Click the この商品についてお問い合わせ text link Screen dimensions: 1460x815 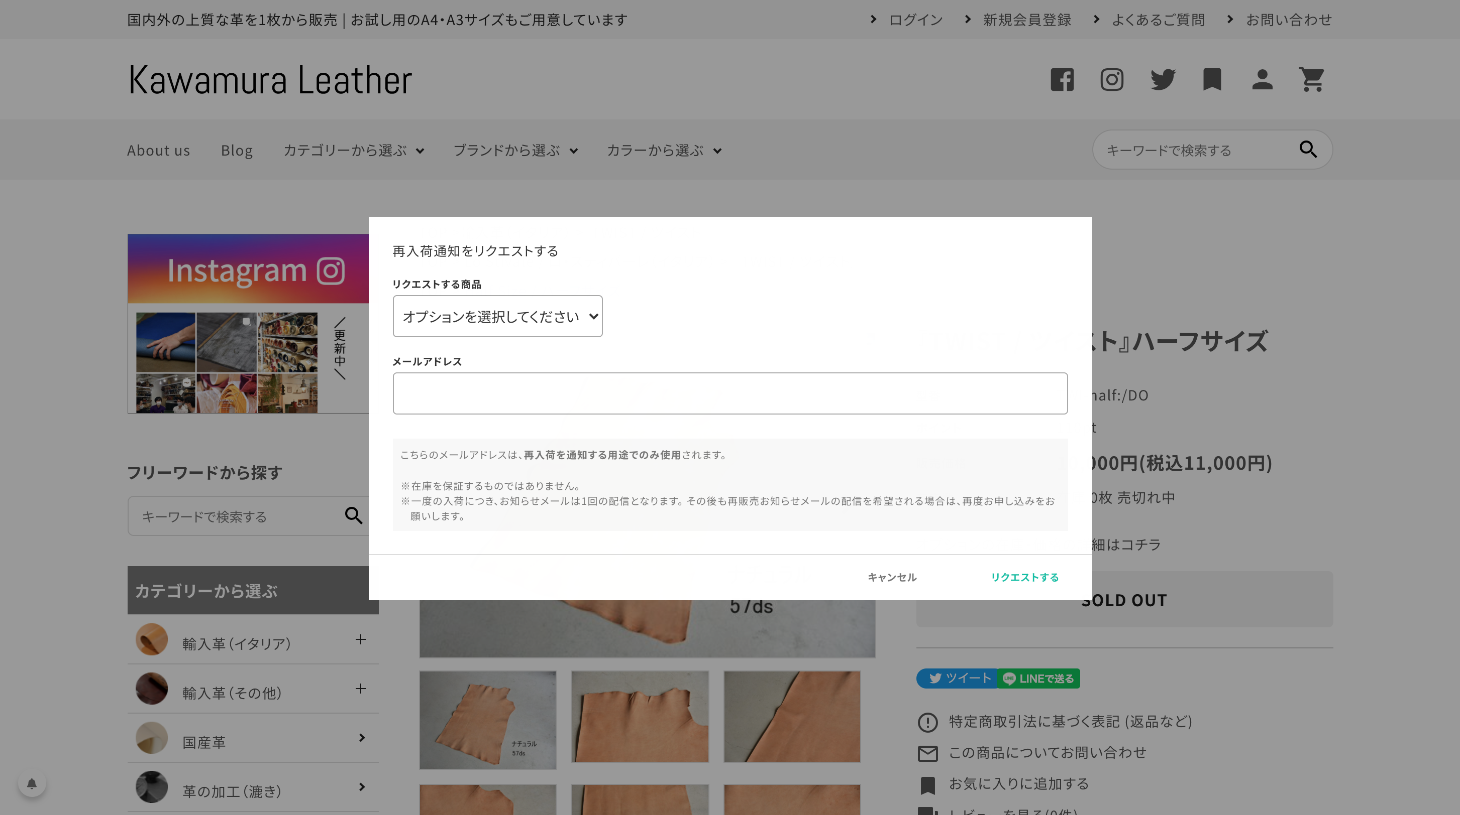[1048, 753]
